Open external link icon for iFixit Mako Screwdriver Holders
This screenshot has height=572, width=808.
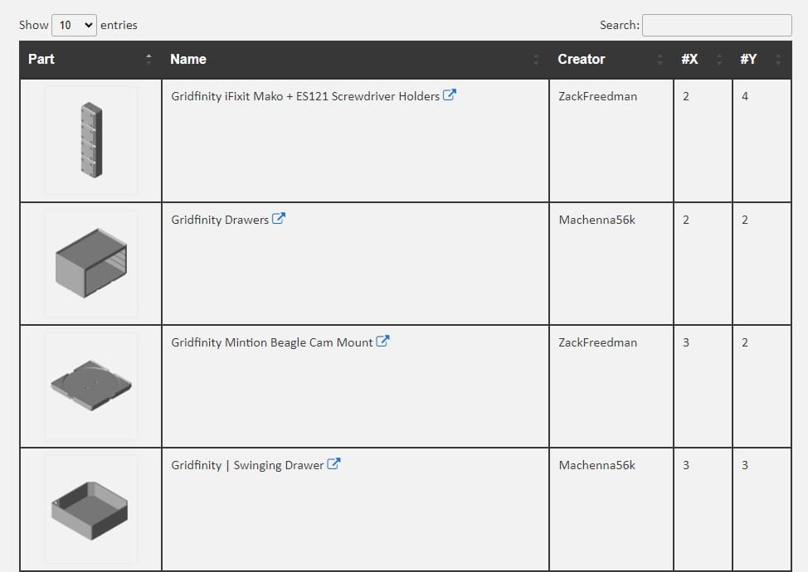coord(450,95)
